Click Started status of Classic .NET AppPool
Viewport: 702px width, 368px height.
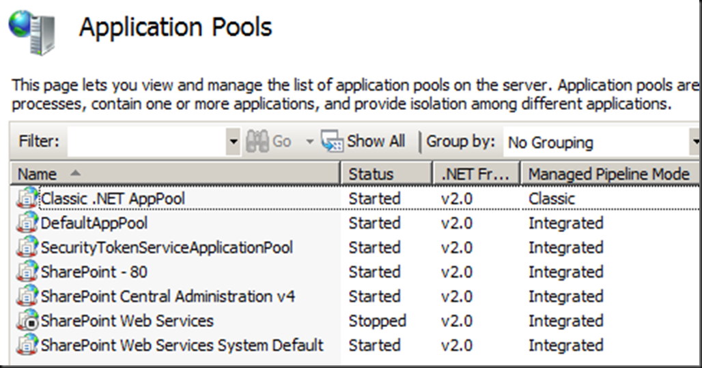click(374, 199)
